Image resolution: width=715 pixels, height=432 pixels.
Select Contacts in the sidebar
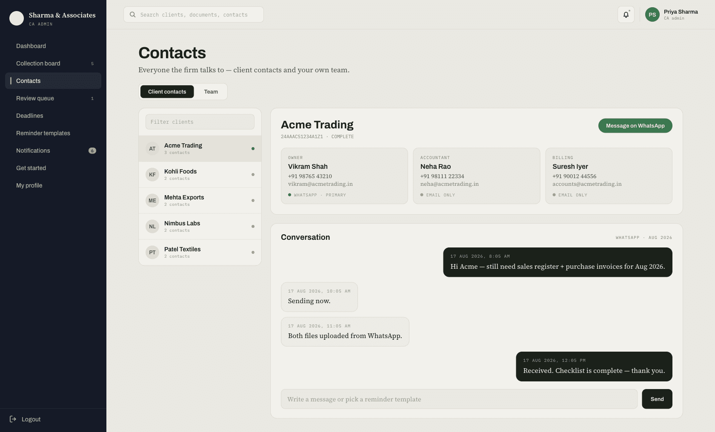click(x=53, y=81)
